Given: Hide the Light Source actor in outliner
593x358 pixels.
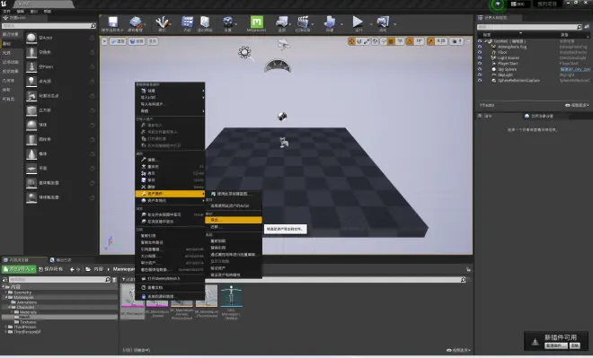Looking at the screenshot, I should (x=480, y=57).
